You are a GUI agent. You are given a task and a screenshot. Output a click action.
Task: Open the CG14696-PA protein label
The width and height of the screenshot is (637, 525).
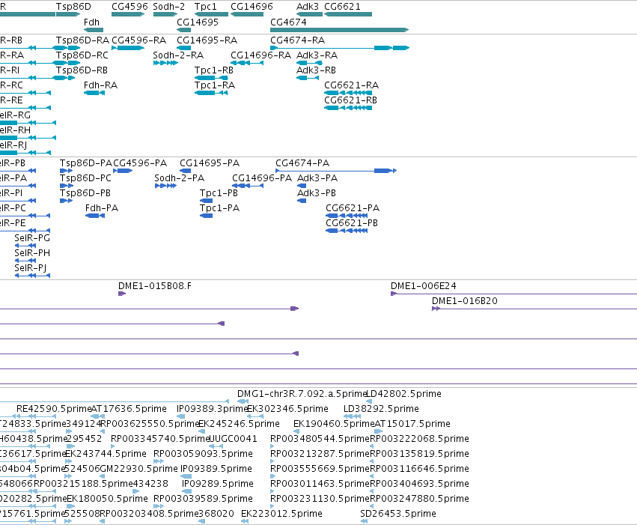pyautogui.click(x=262, y=178)
